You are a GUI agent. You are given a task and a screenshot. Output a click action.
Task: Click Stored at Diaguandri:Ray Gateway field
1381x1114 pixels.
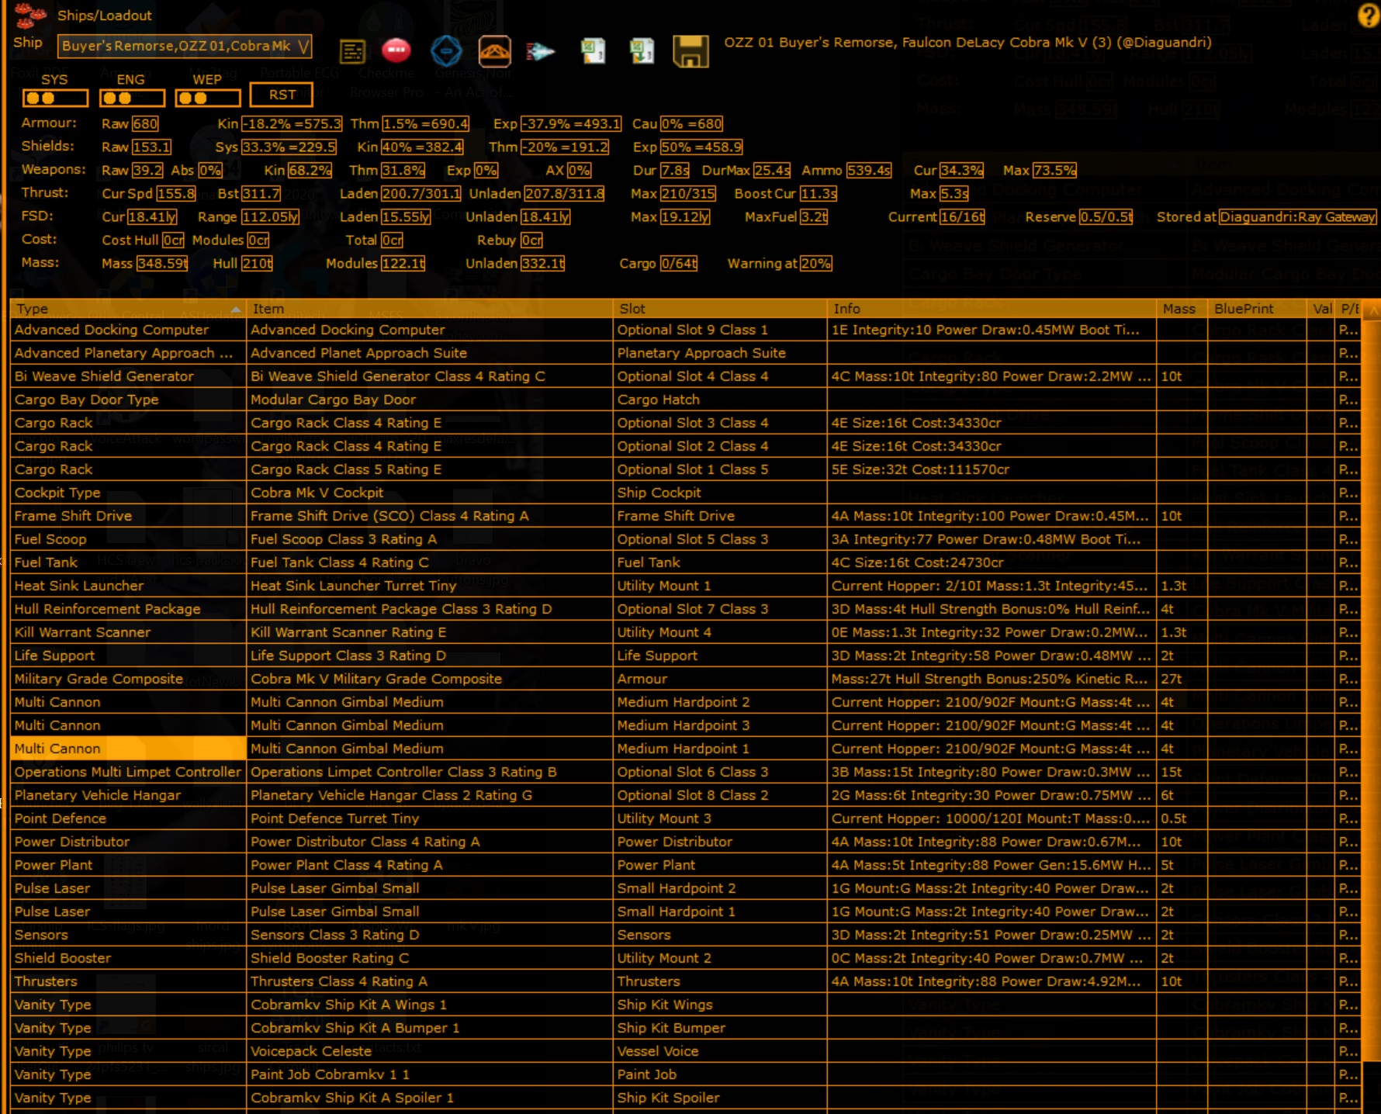pyautogui.click(x=1298, y=217)
